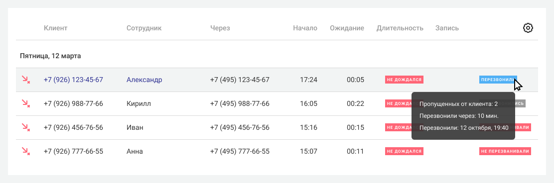Screen dimensions: 554x183
Task: Select client number +7 (926) 988-77-66
Action: coord(73,103)
